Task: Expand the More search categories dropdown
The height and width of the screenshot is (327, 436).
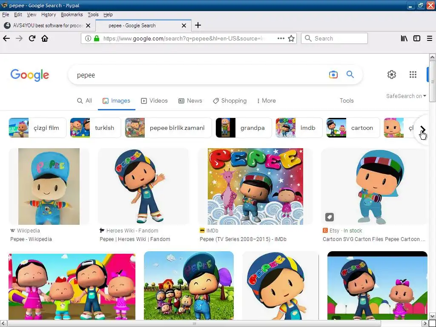Action: pyautogui.click(x=267, y=100)
